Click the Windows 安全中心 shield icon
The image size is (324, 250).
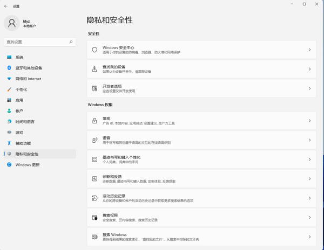click(x=94, y=50)
